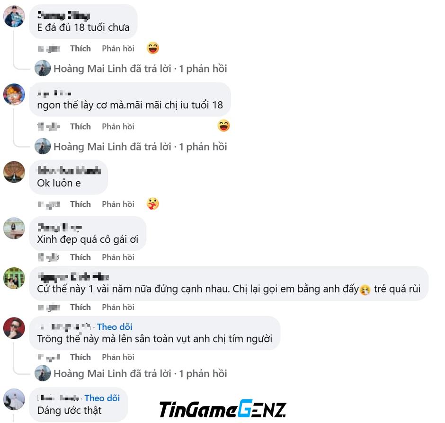
Task: Click laughing reaction on the 'ngon thế lày' comment
Action: click(x=223, y=126)
